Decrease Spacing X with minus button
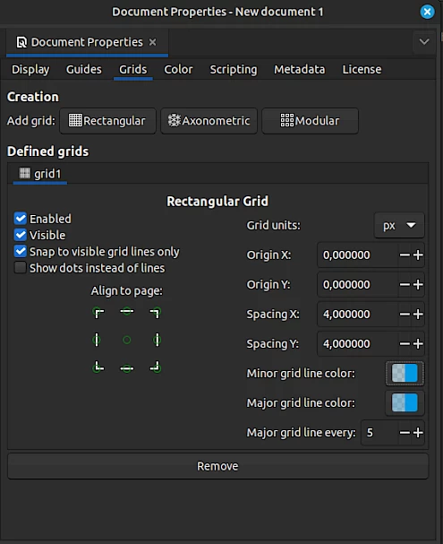443x544 pixels. pyautogui.click(x=405, y=315)
